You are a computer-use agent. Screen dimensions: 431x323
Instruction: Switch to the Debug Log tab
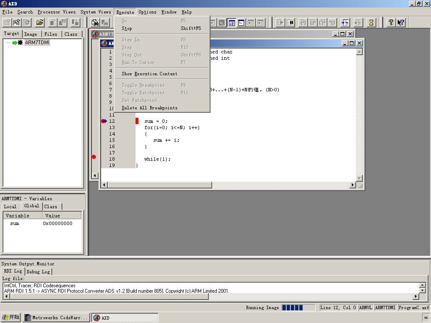click(38, 272)
